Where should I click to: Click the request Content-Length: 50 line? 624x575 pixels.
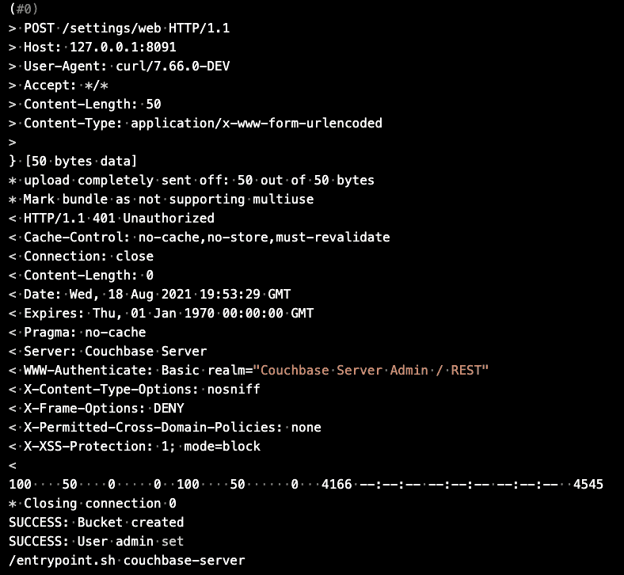[85, 105]
